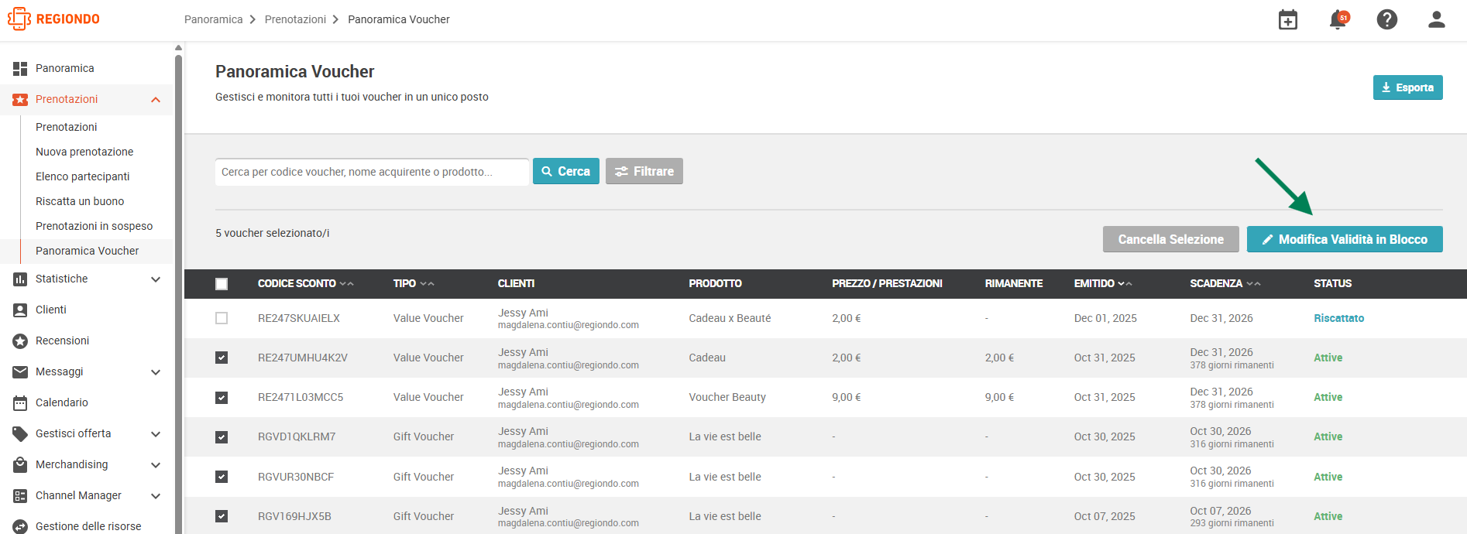This screenshot has height=534, width=1467.
Task: Click the Gestione delle risorse icon
Action: point(20,527)
